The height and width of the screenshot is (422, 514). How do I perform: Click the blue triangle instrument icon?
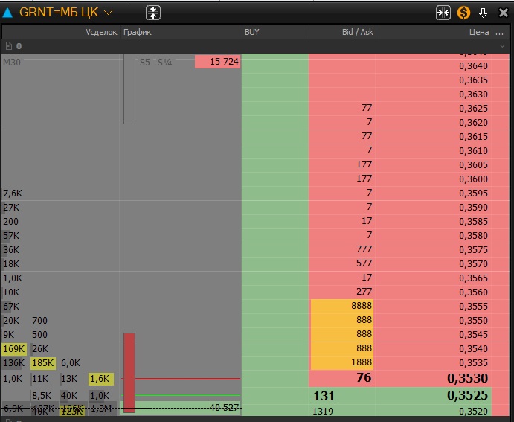point(7,13)
